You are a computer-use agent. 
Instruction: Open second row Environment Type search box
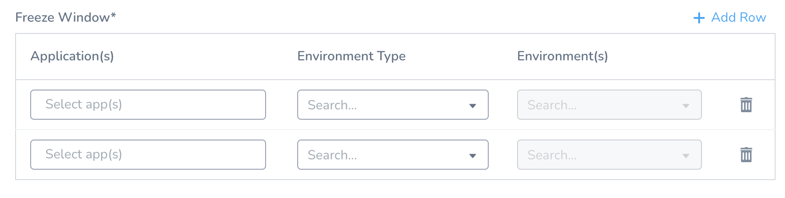pyautogui.click(x=392, y=155)
